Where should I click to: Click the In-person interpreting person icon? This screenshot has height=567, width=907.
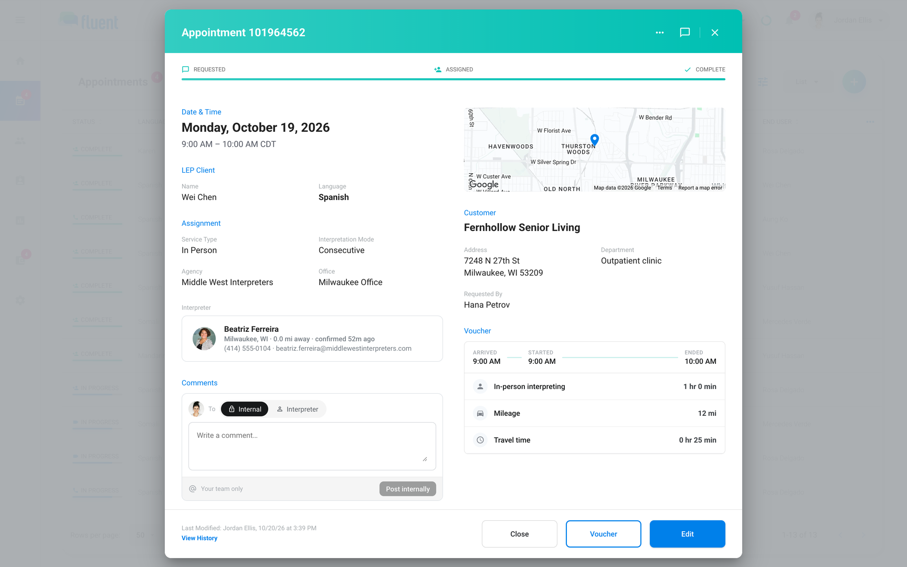point(480,386)
